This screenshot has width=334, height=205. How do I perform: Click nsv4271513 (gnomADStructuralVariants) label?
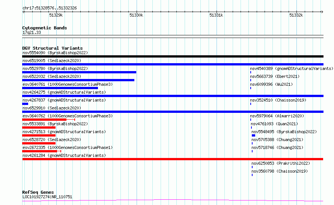pyautogui.click(x=64, y=132)
